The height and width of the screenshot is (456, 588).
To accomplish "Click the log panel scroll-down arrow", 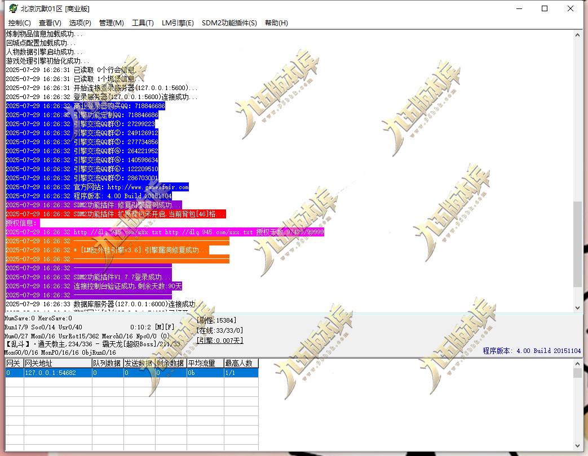I will point(577,307).
